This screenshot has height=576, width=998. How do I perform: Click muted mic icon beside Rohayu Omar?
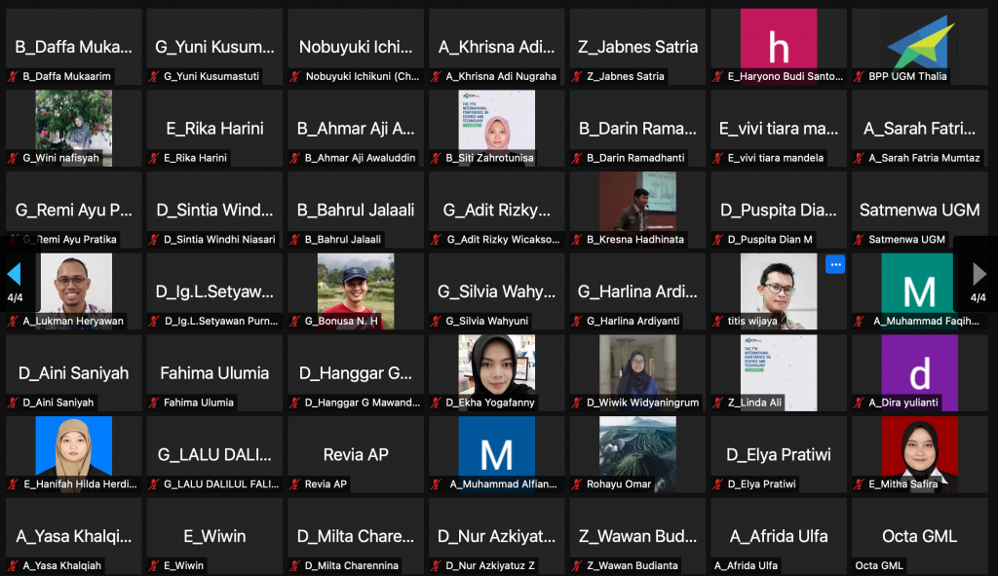pos(577,484)
